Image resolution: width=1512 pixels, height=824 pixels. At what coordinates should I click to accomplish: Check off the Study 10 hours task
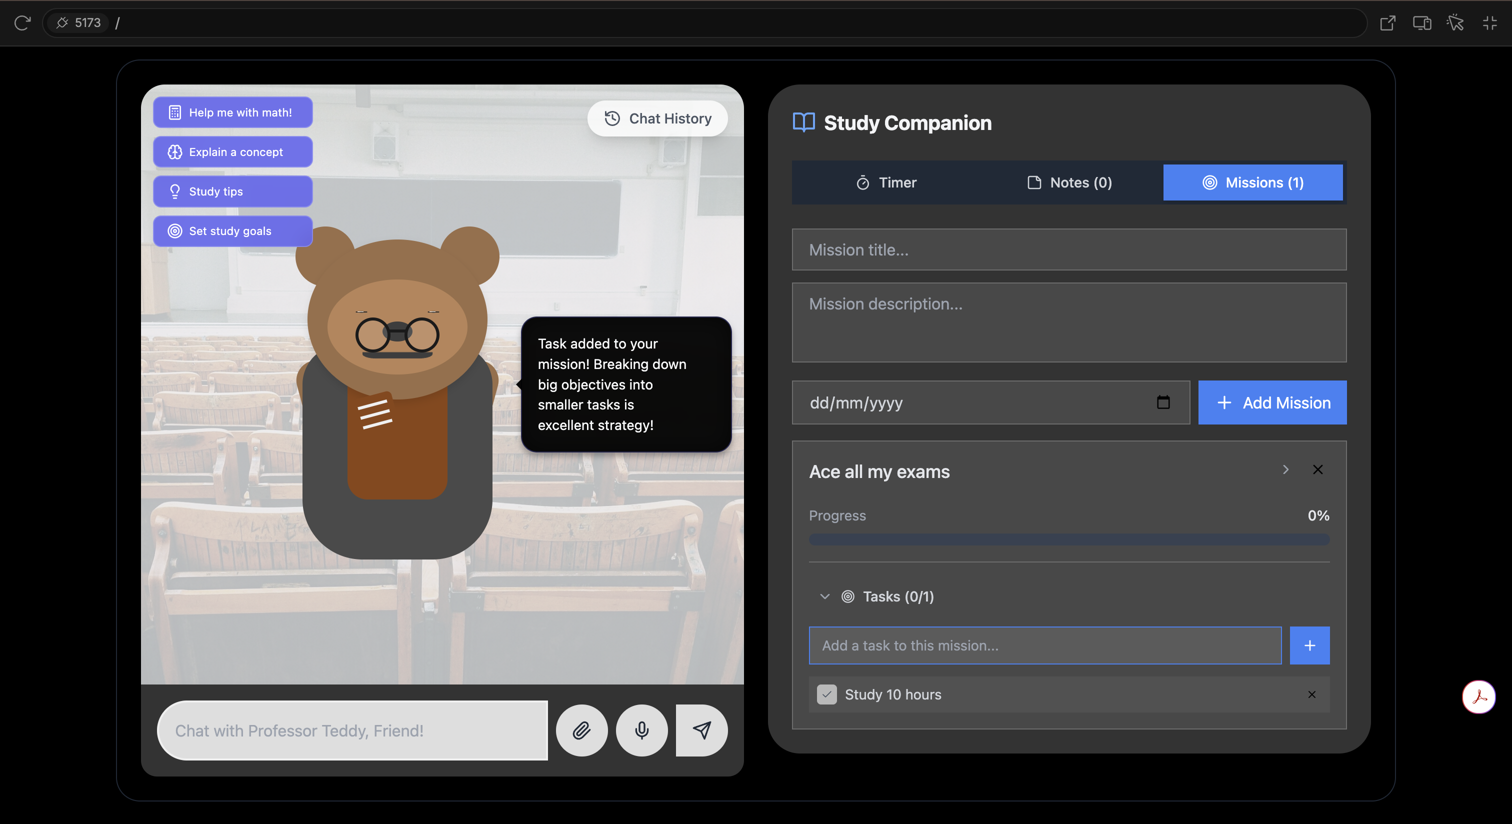click(x=826, y=694)
